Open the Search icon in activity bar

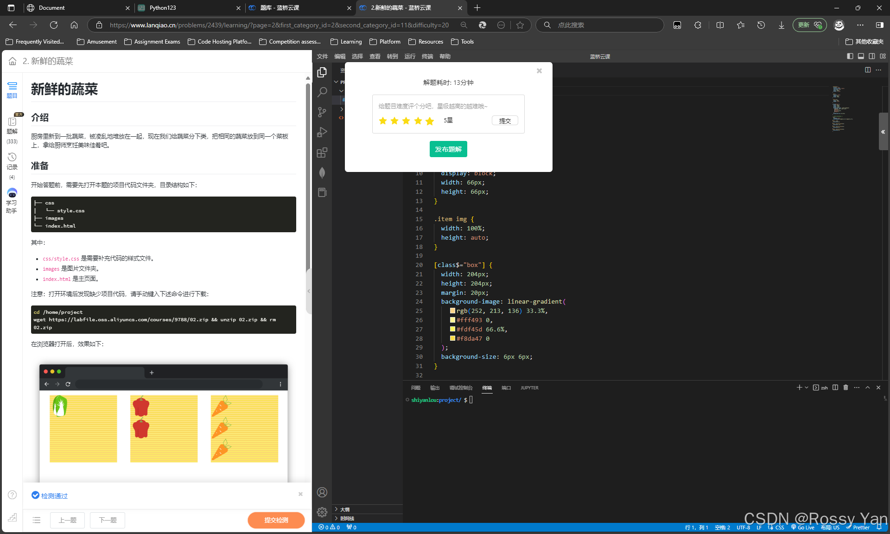[322, 92]
